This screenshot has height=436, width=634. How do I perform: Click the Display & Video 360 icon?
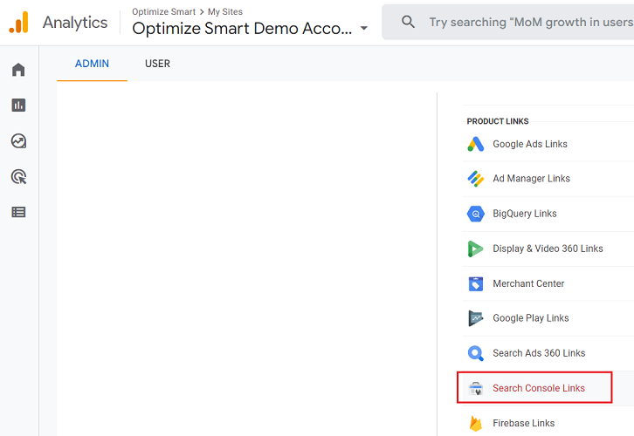tap(475, 249)
